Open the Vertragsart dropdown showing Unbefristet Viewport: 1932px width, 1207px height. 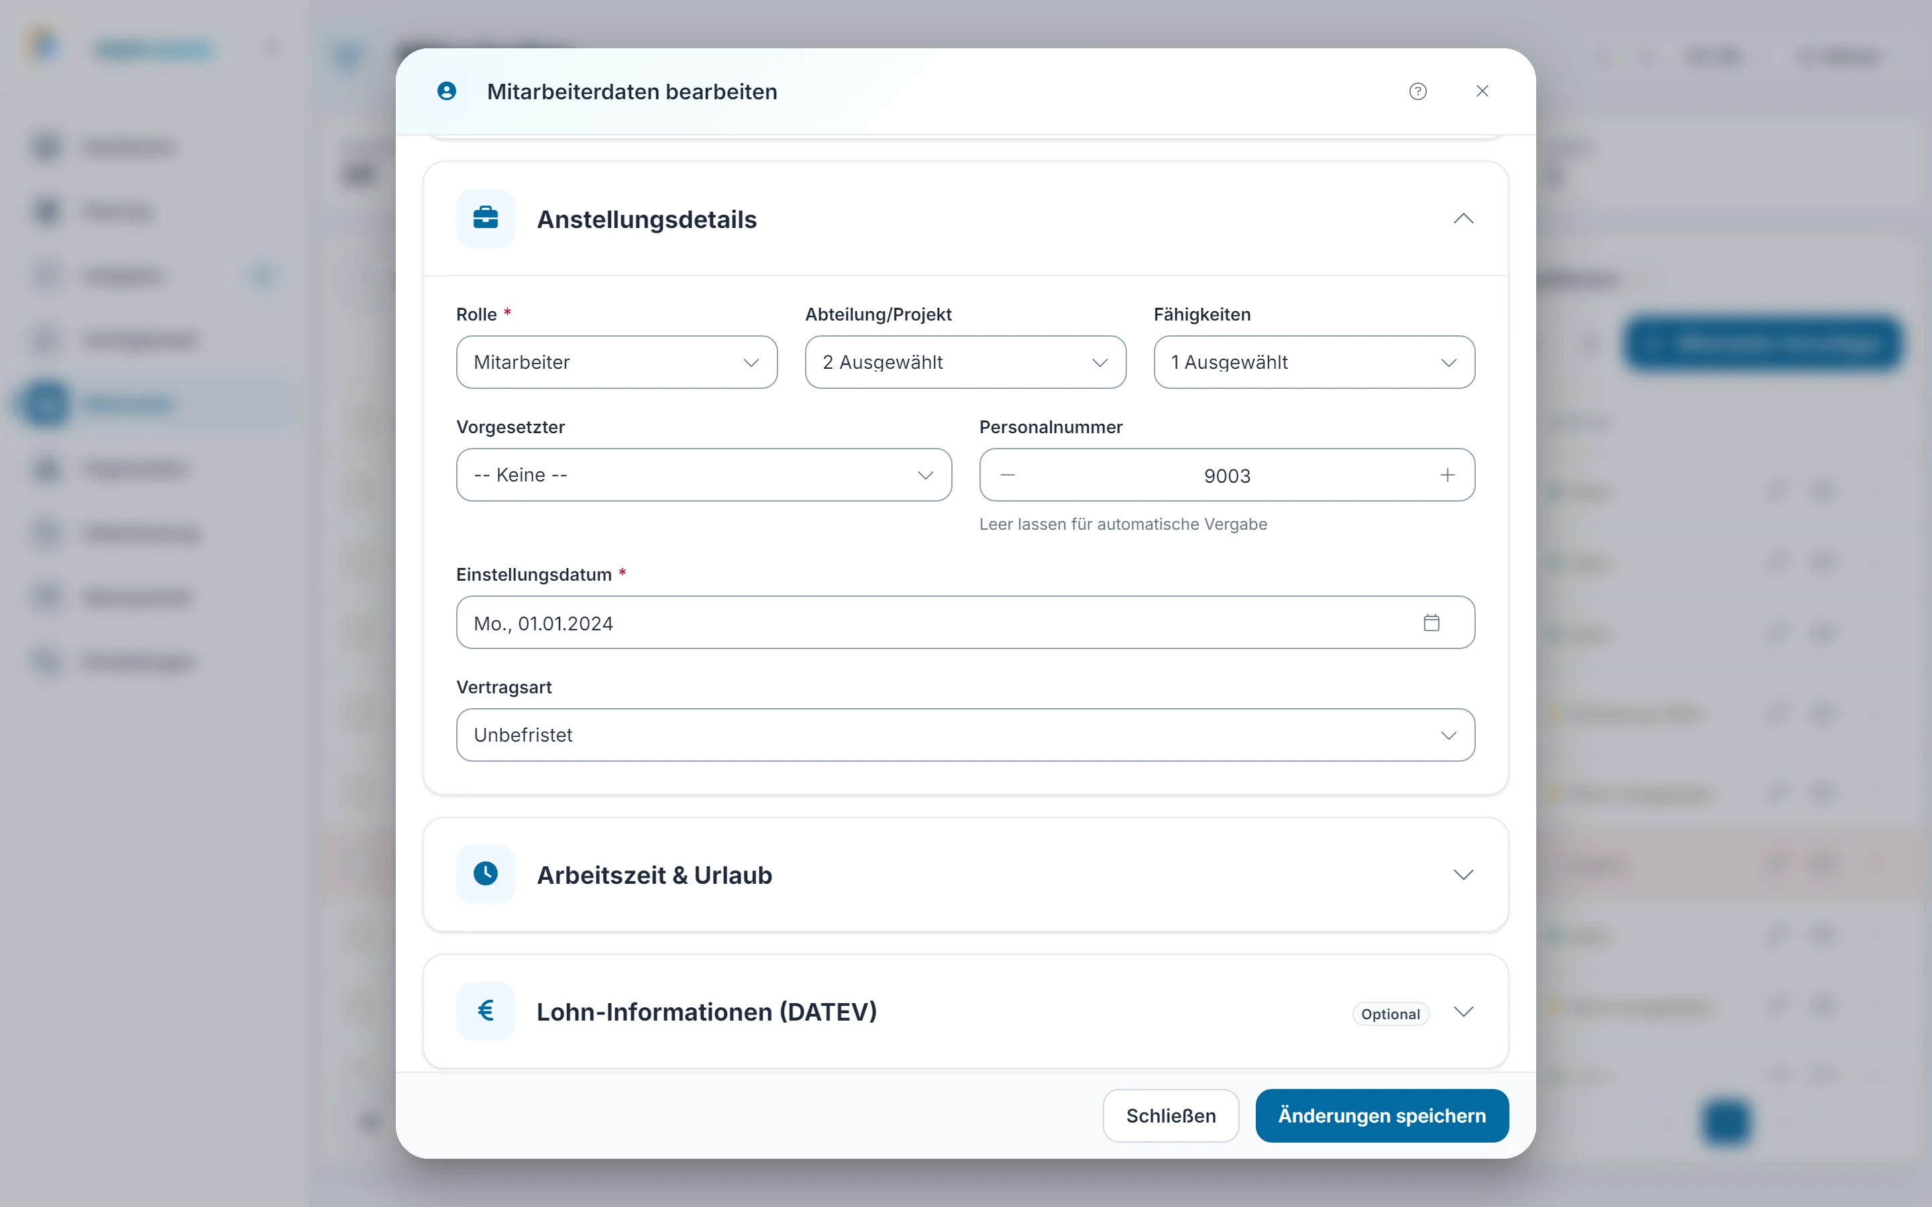[x=965, y=734]
